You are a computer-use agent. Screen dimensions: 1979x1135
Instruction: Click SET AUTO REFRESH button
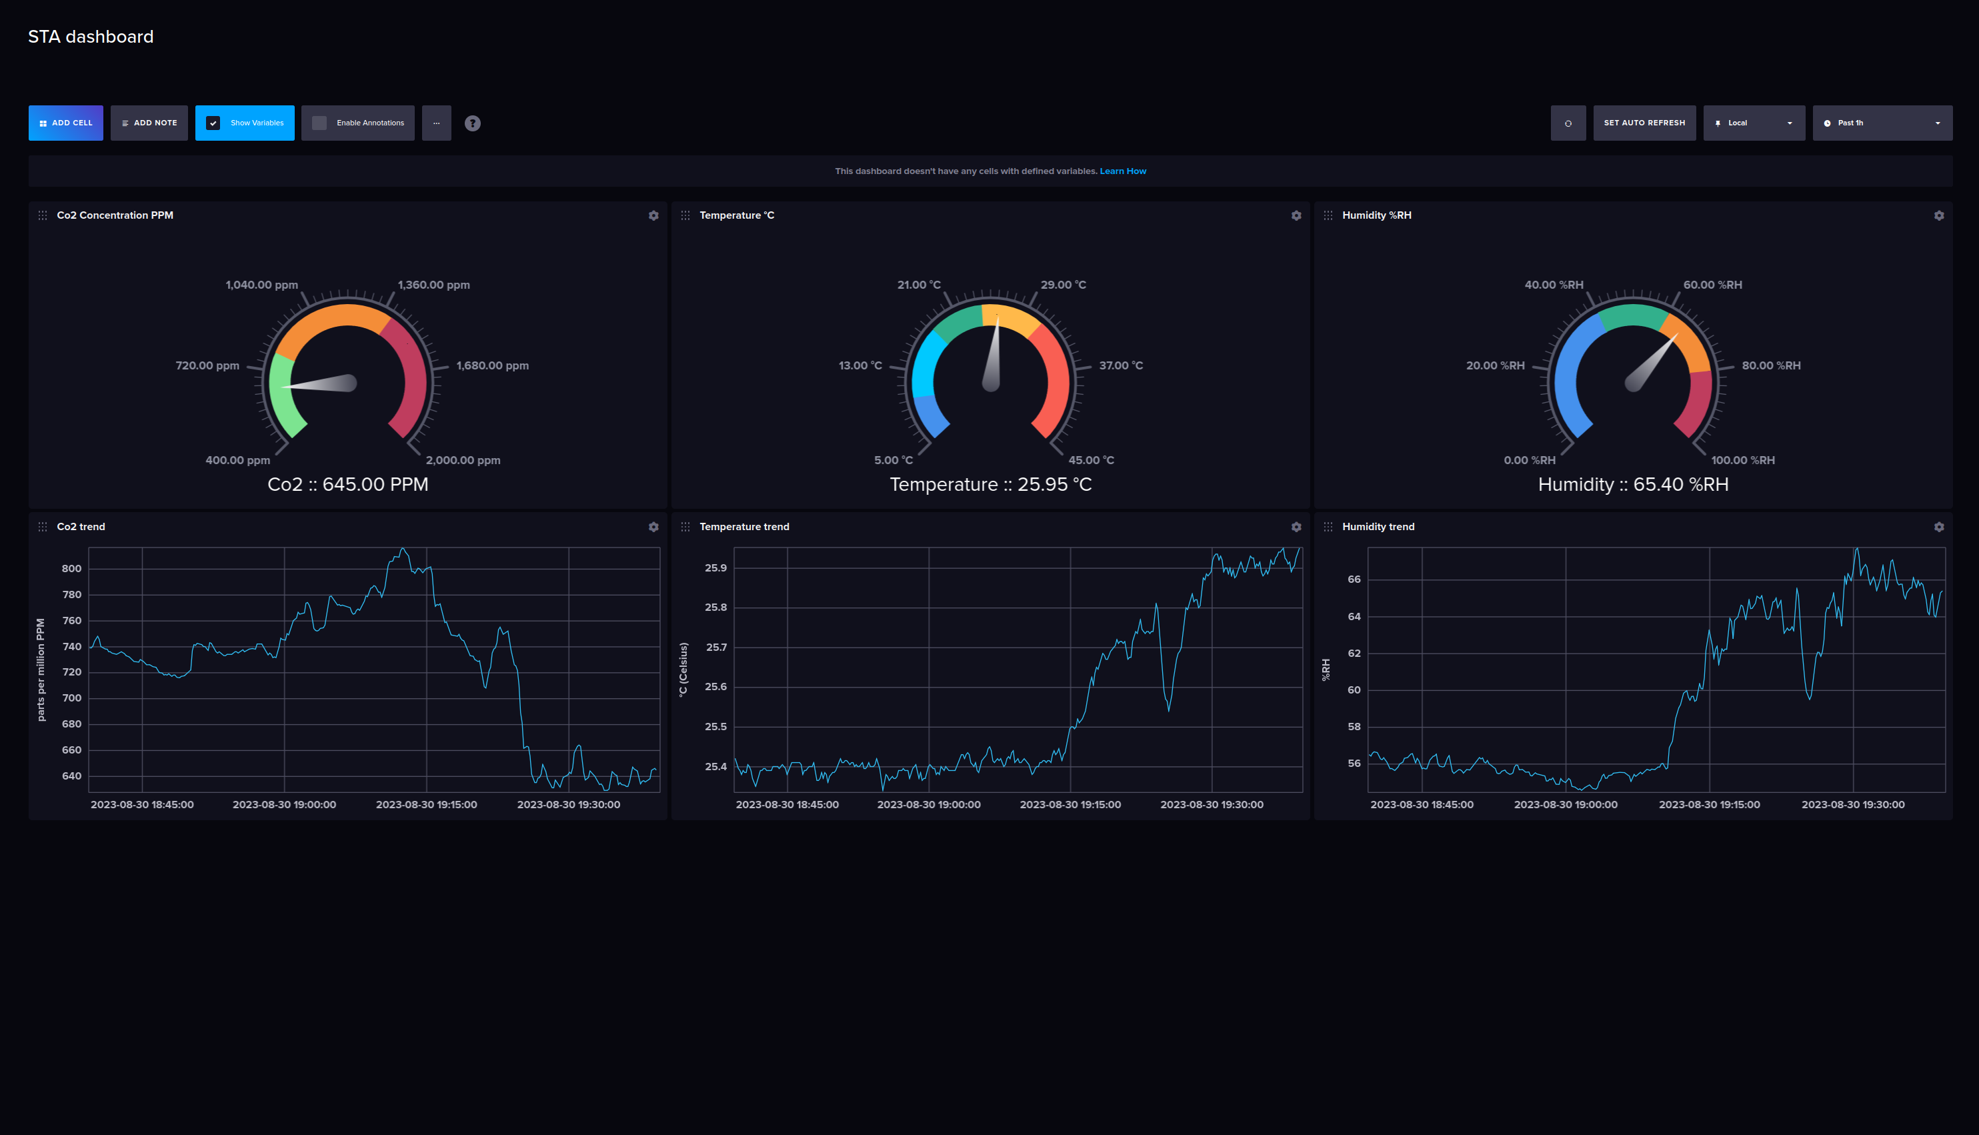[1644, 123]
